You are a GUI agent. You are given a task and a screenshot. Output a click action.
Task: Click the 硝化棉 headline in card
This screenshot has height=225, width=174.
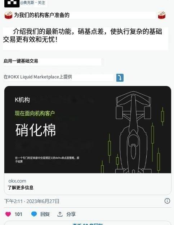[35, 130]
